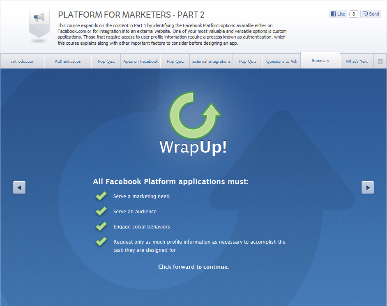Click the checkmark beside Serve a marketing need
Viewport: 387px width, 306px height.
(x=101, y=196)
